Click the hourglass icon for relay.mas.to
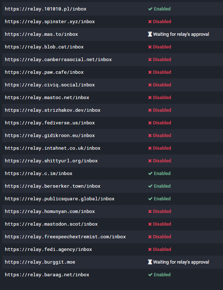 [x=150, y=34]
